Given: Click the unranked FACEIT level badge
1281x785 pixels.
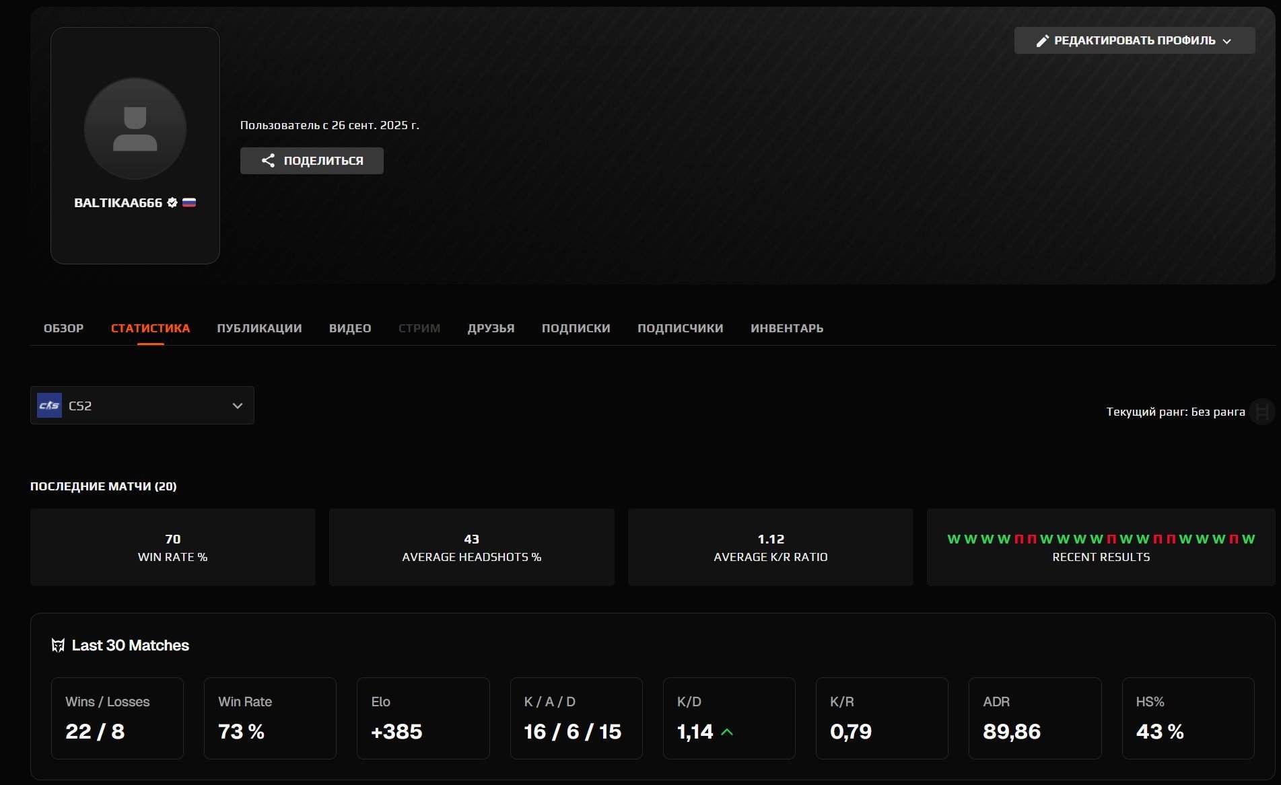Looking at the screenshot, I should 1261,412.
